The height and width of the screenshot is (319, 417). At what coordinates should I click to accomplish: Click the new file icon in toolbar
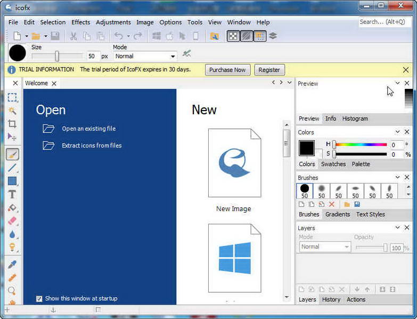(17, 36)
